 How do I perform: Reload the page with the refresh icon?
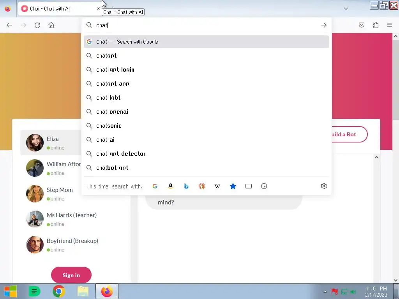point(37,25)
